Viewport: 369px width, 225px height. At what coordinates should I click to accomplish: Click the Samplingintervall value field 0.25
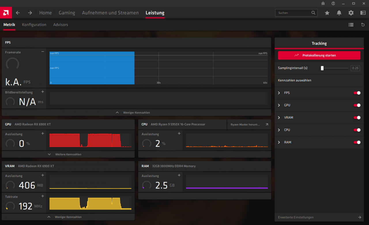(x=355, y=68)
